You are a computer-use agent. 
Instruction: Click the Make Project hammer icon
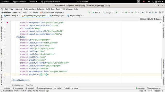coord(89,12)
